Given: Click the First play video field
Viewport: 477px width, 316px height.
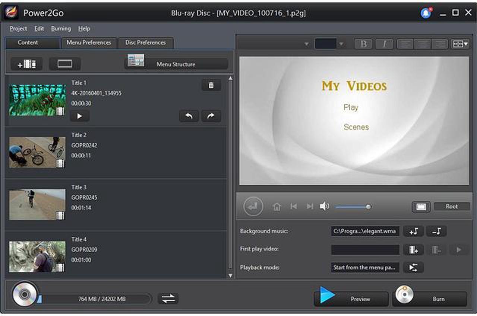Looking at the screenshot, I should pyautogui.click(x=365, y=250).
